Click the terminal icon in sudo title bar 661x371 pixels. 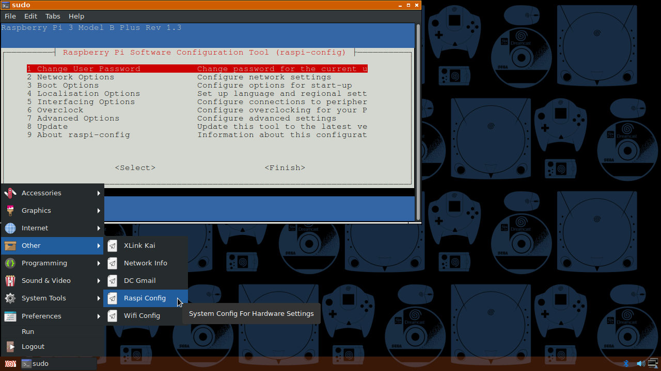click(6, 5)
